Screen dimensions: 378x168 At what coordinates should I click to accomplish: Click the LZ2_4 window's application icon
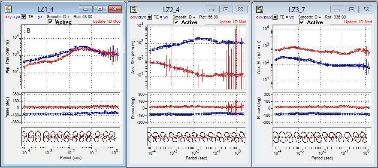click(134, 9)
